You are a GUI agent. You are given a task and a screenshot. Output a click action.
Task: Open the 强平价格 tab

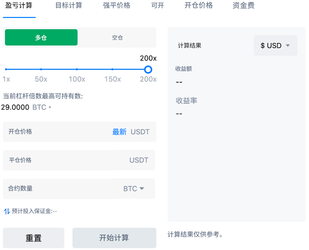[x=117, y=6]
